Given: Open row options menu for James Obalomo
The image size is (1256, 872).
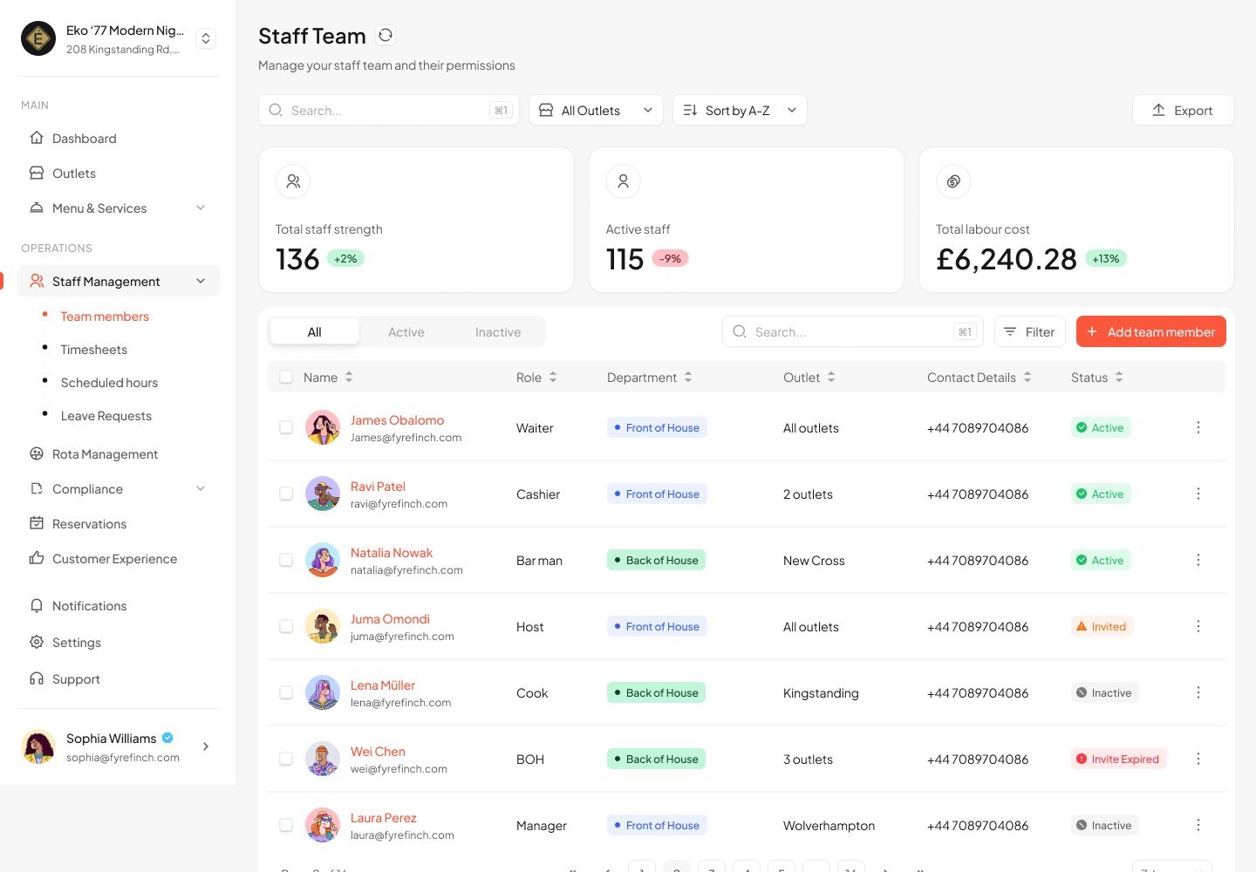Looking at the screenshot, I should click(1198, 427).
